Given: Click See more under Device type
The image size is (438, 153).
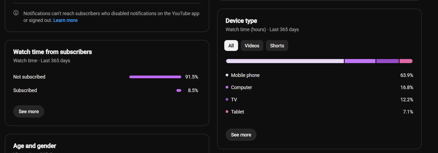Looking at the screenshot, I should point(241,135).
